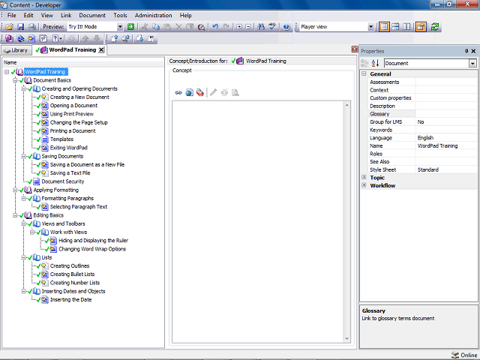Click the Sort alphabetical A-Z icon in Properties

[375, 63]
